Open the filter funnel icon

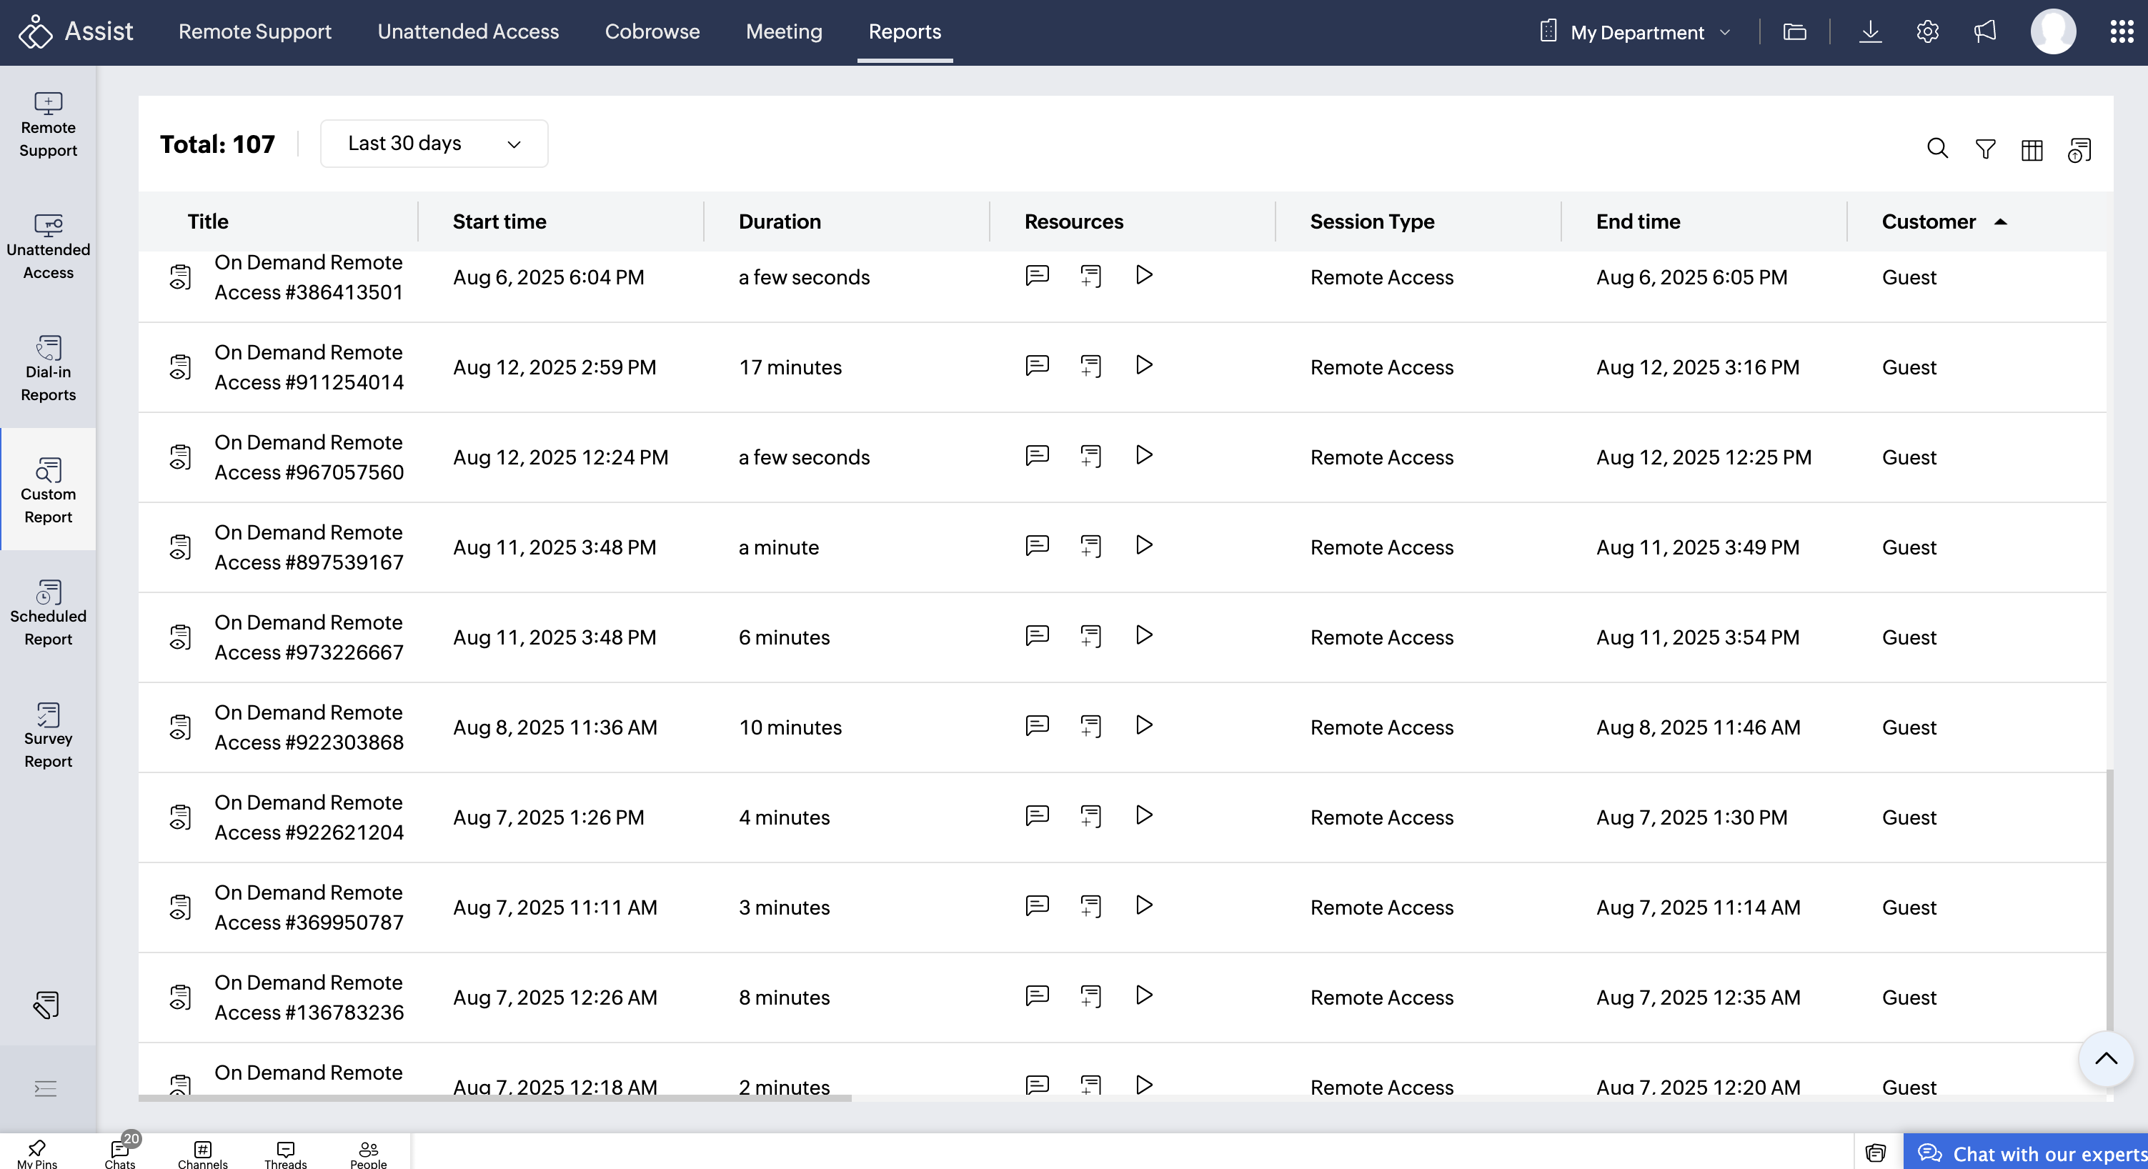[1985, 149]
